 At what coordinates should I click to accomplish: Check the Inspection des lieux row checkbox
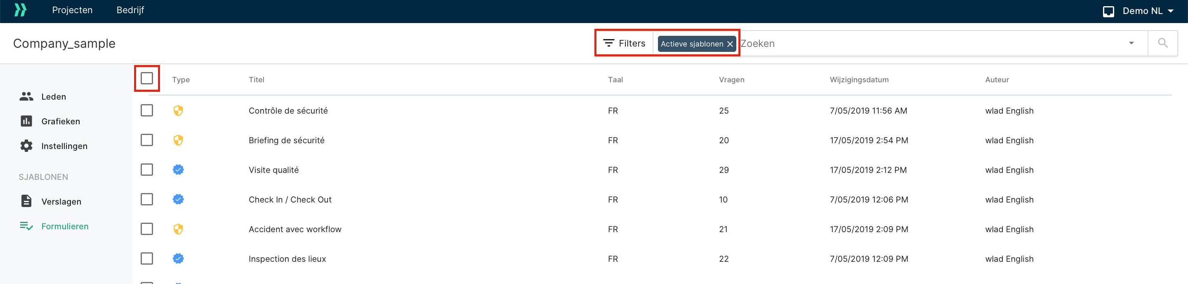point(147,258)
